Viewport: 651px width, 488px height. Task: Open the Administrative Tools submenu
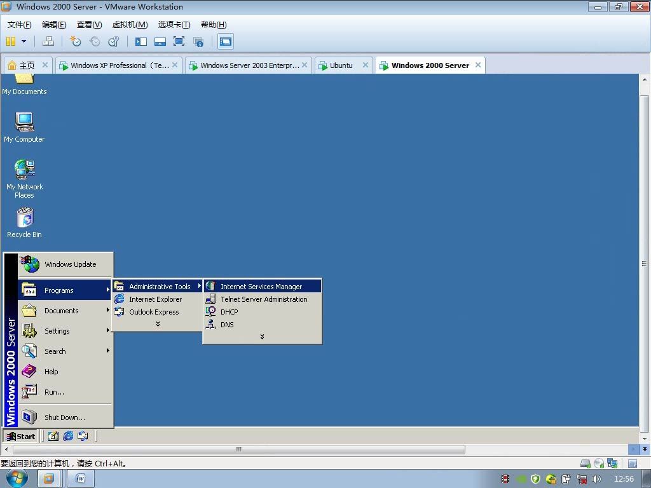[x=158, y=287]
